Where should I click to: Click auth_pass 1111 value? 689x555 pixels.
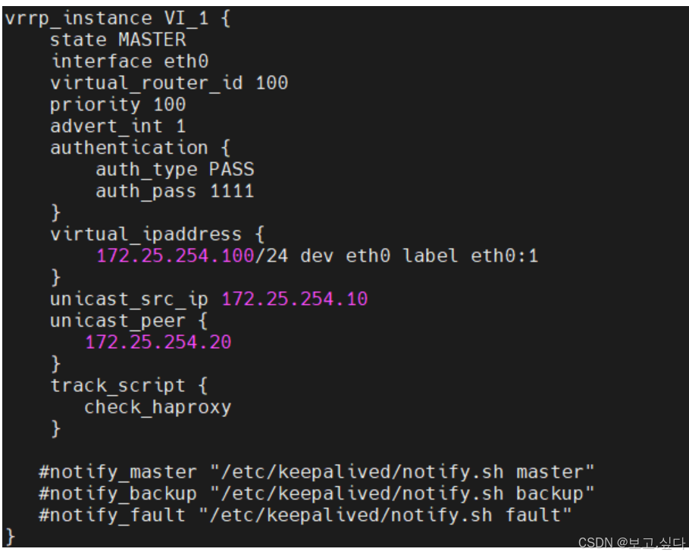coord(232,191)
